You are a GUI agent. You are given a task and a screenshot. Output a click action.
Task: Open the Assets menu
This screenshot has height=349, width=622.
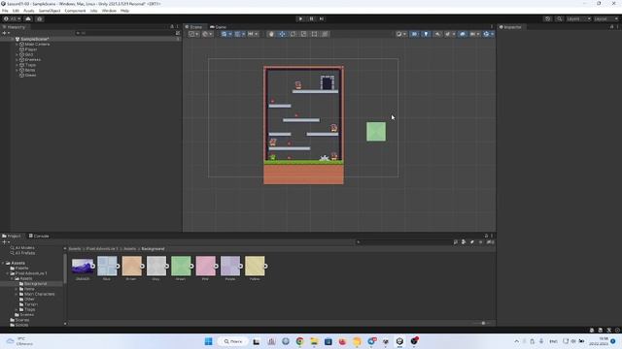click(29, 11)
